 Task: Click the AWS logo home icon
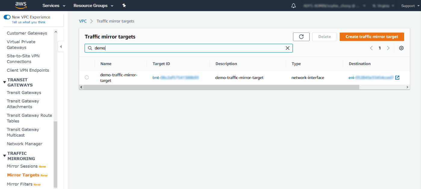pos(20,5)
